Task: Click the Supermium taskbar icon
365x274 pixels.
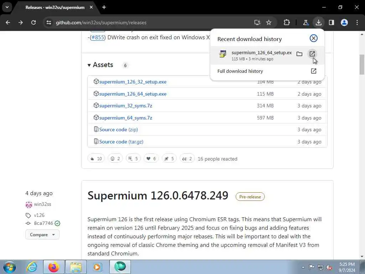Action: 120,267
